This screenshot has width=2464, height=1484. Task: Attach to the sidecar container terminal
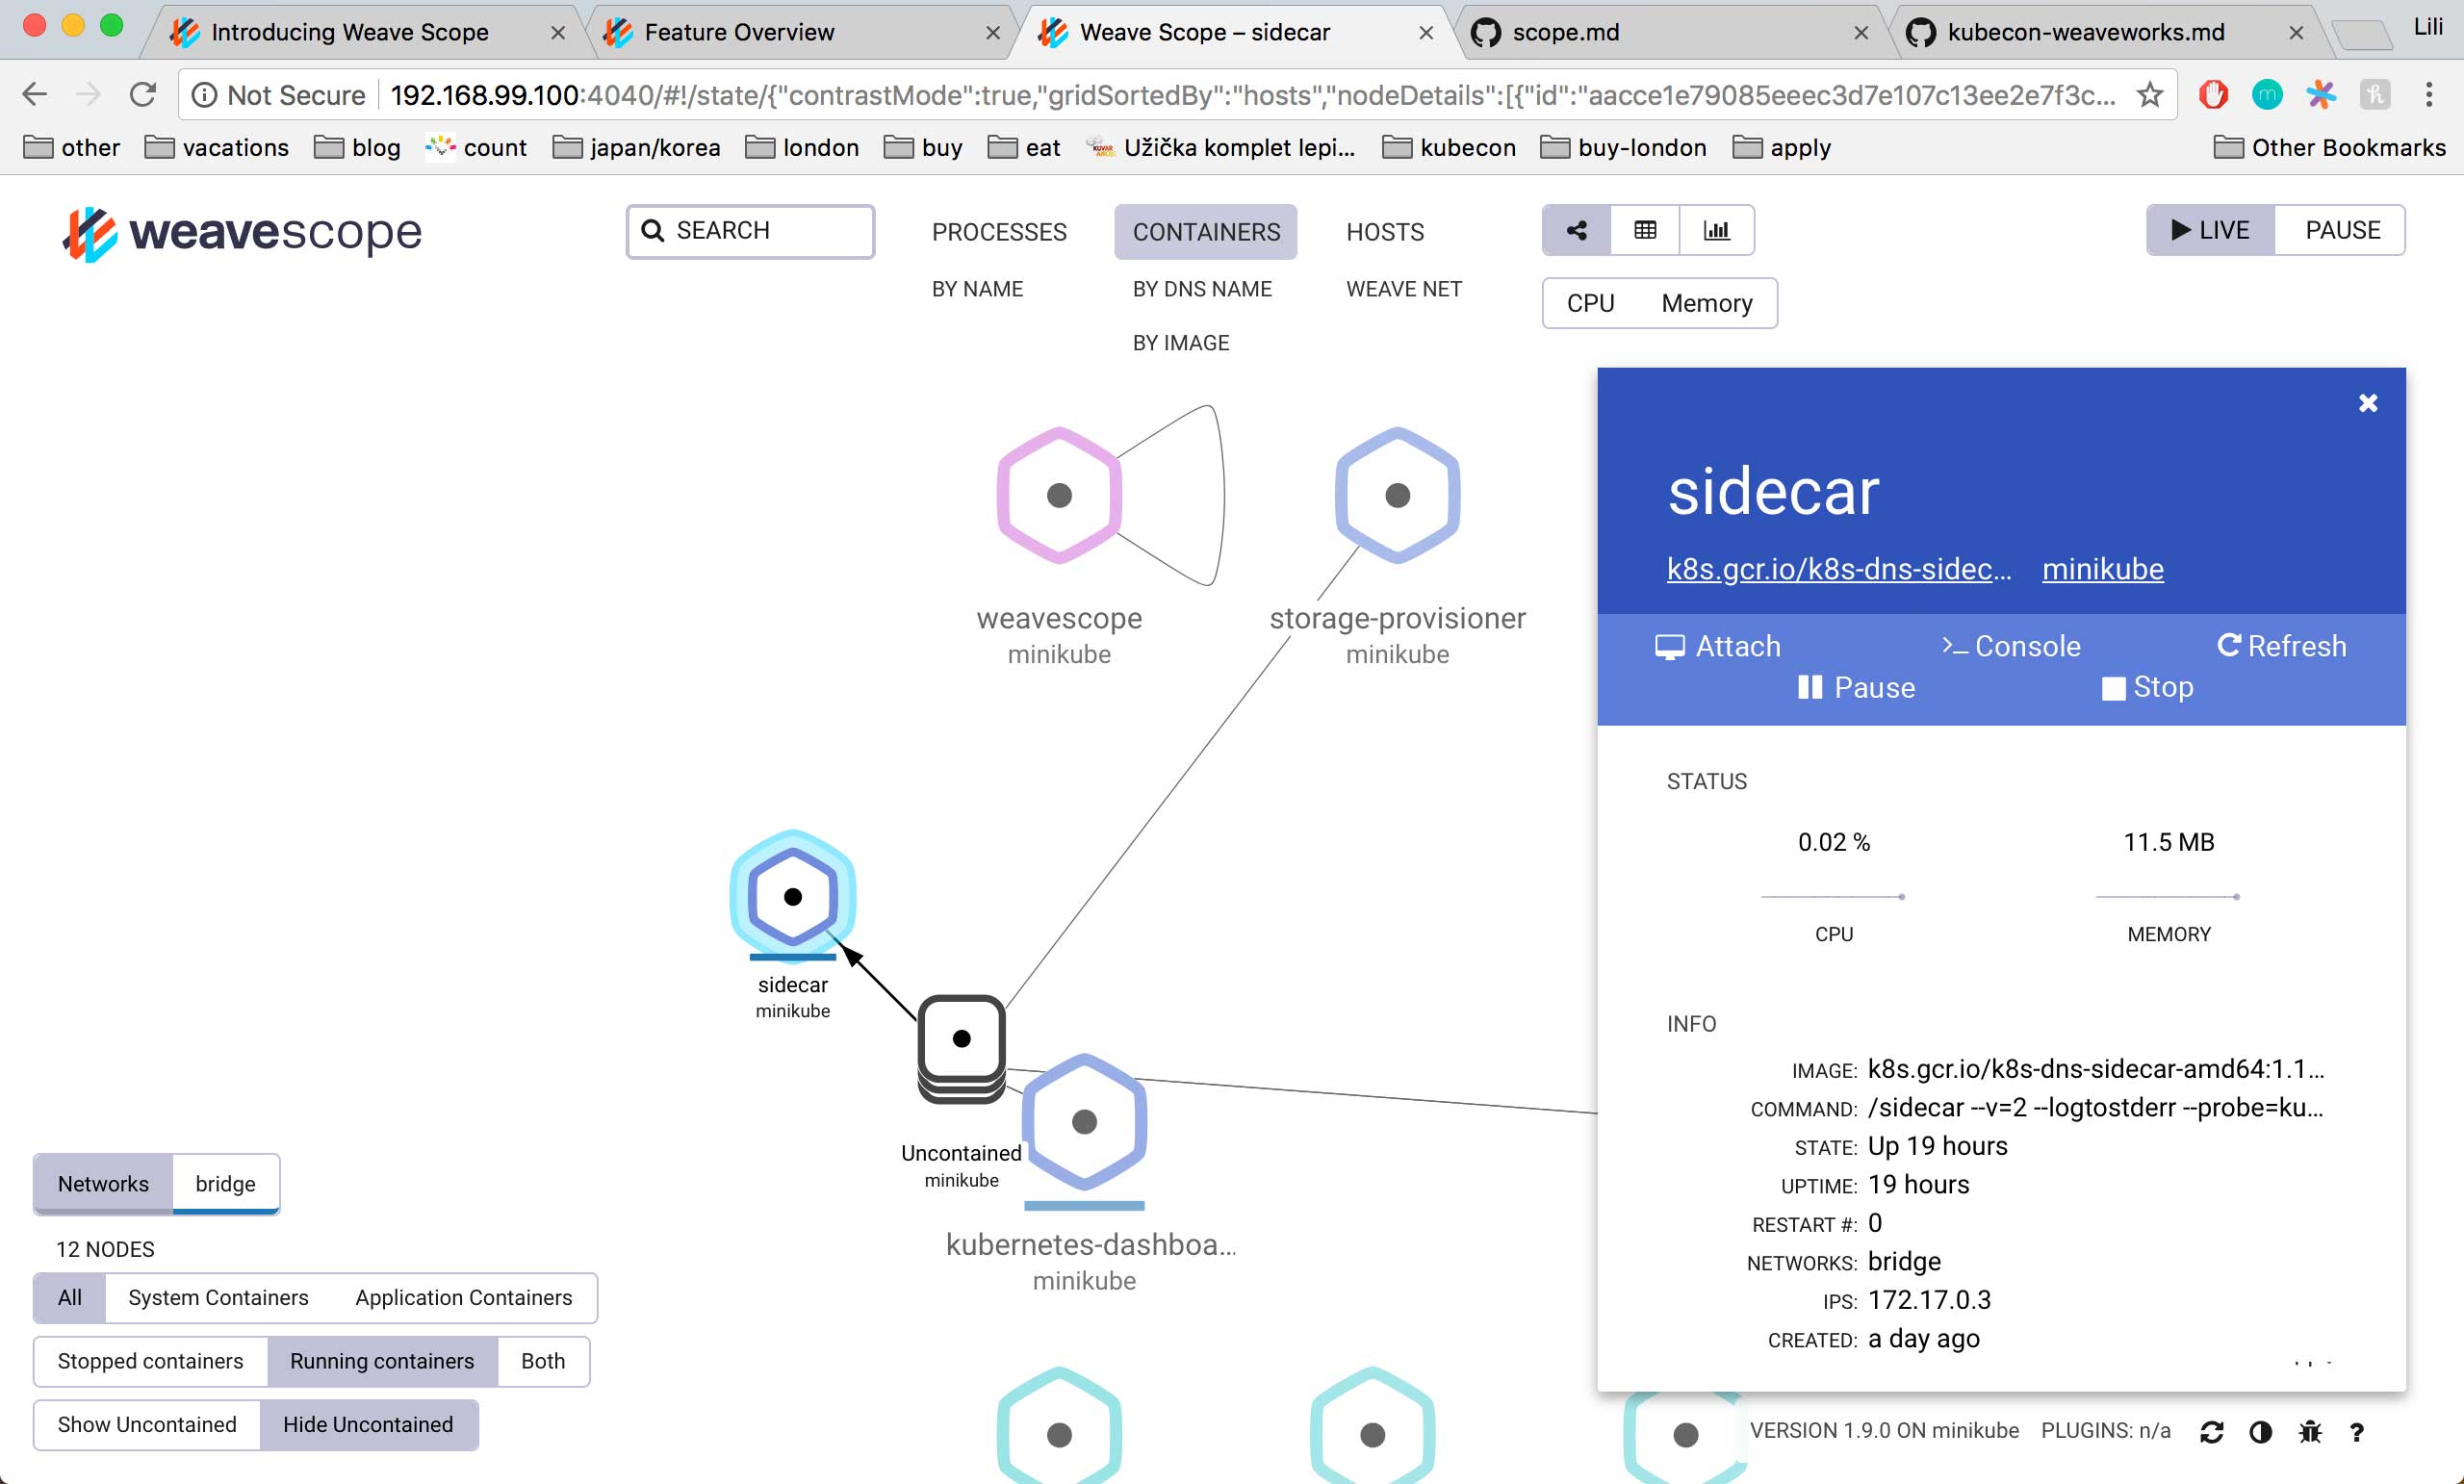click(1718, 646)
